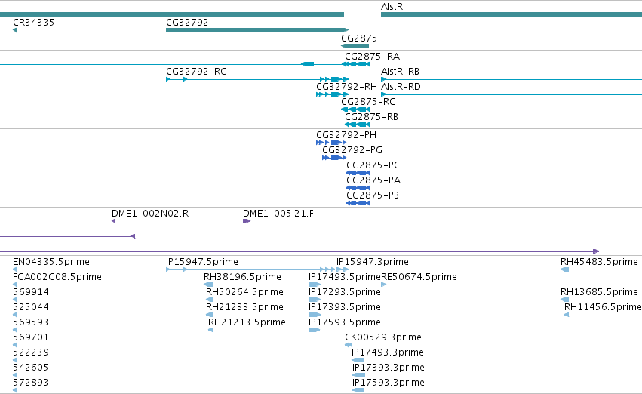Screen dimensions: 642x394
Task: Select the CG32792 gene bar
Action: [x=257, y=30]
